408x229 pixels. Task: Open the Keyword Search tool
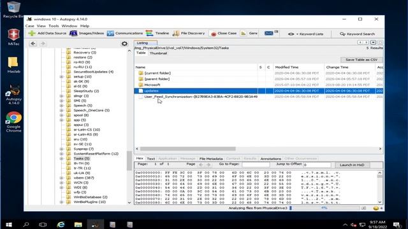(x=357, y=34)
